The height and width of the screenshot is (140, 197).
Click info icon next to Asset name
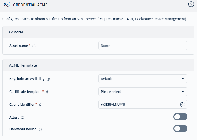(x=34, y=46)
